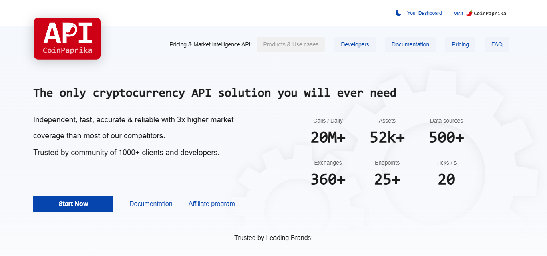Open the Pricing menu item

460,44
